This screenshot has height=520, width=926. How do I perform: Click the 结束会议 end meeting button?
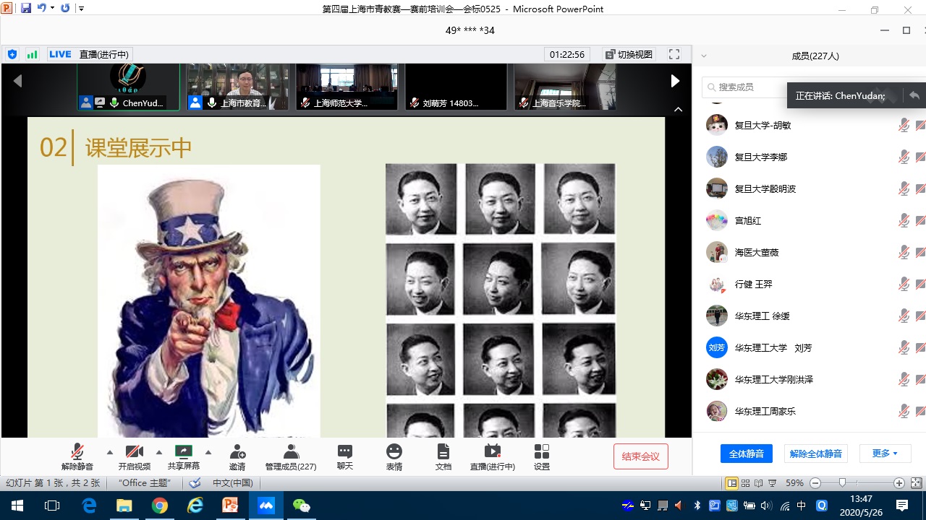pos(641,456)
